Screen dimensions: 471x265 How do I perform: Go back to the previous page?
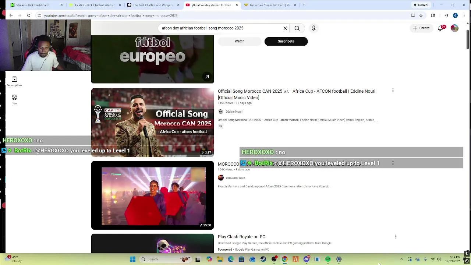(11, 15)
